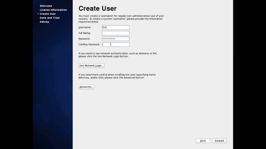Click the Confirm Password field

click(x=116, y=44)
